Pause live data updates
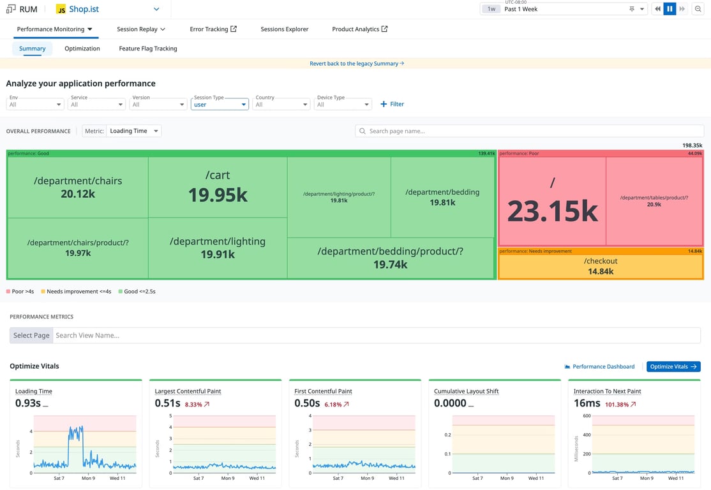The height and width of the screenshot is (490, 711). (x=670, y=9)
